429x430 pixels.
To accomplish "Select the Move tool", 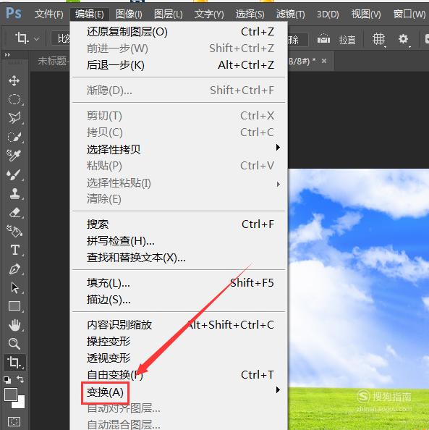I will pos(14,81).
